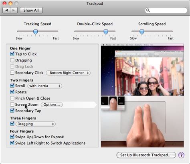
Task: Uncheck Secondary Tap
Action: (12, 111)
